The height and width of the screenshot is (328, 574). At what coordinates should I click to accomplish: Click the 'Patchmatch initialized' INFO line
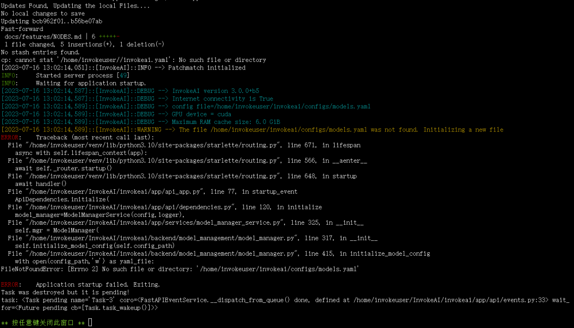click(x=123, y=68)
